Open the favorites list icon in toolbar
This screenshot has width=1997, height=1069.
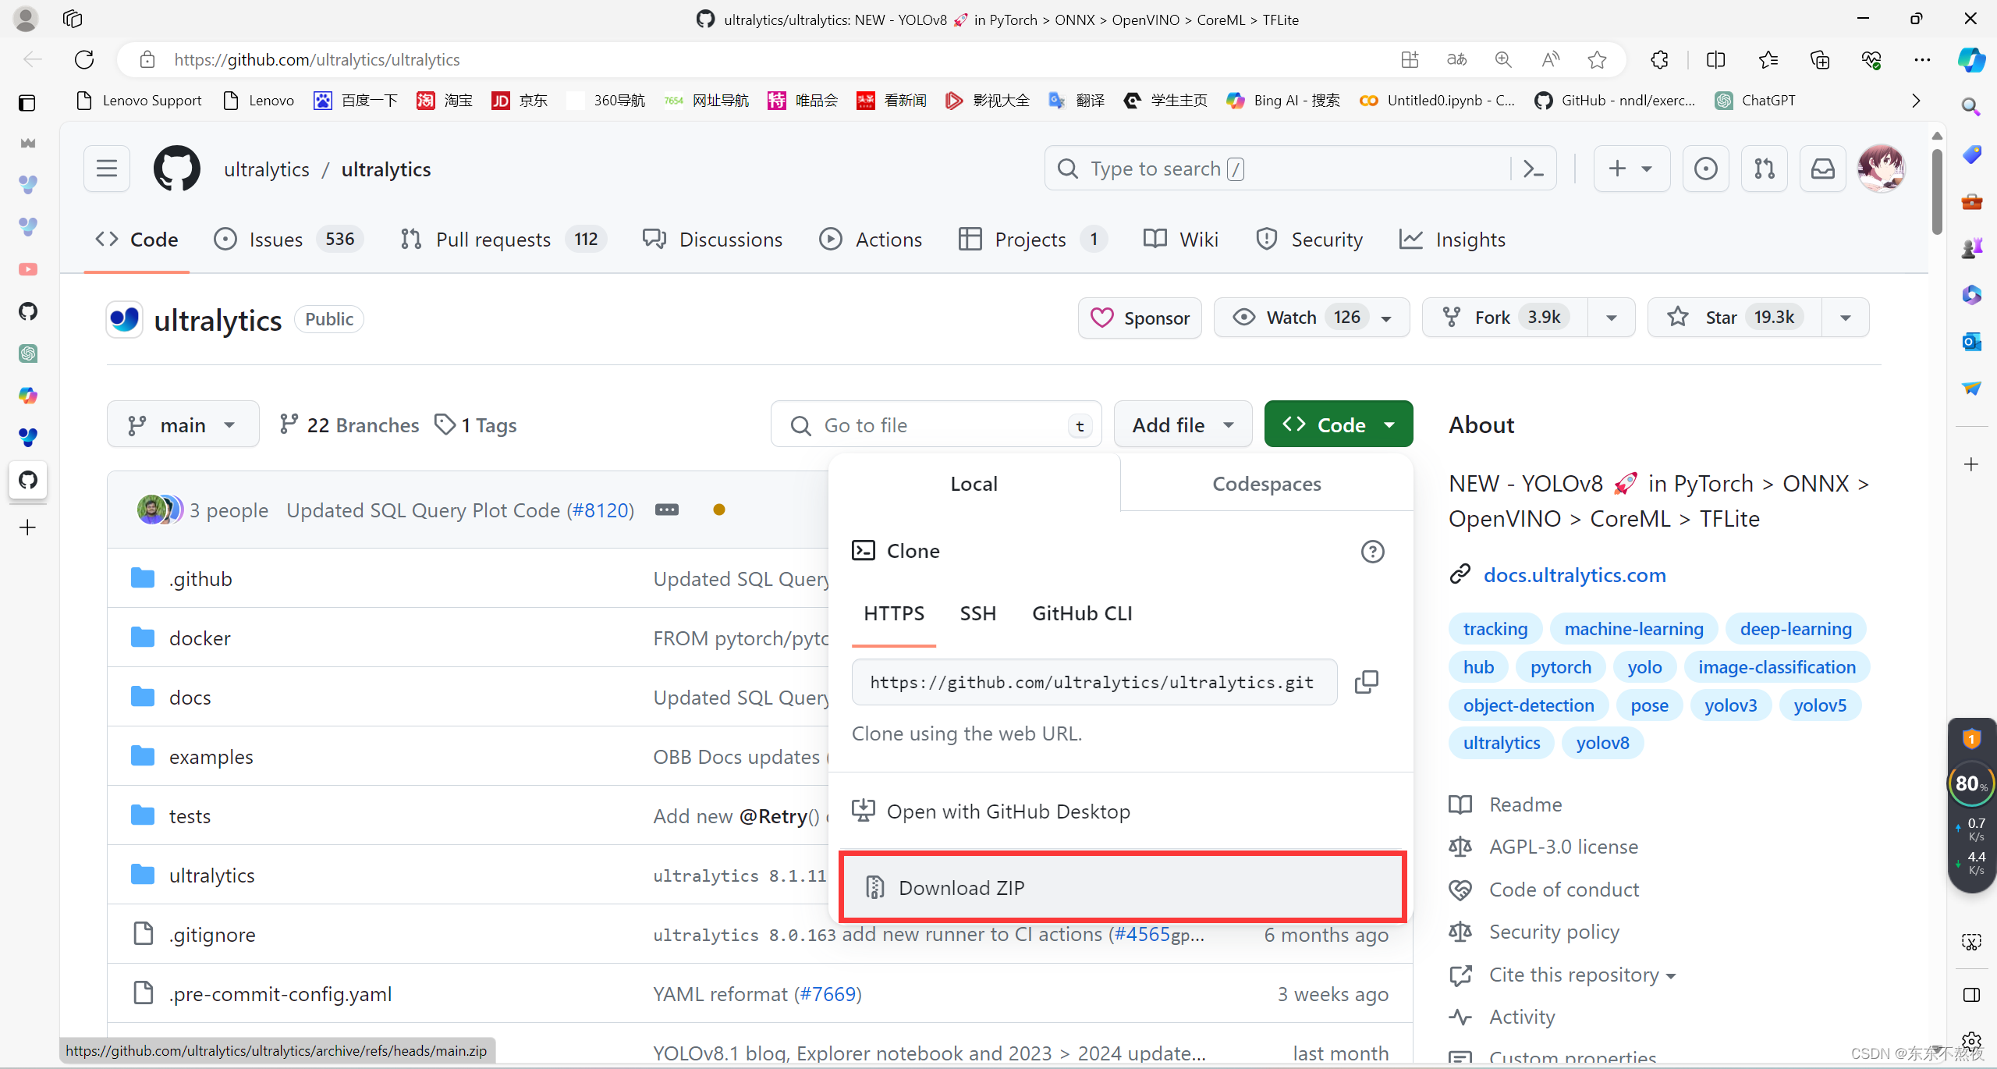click(x=1768, y=59)
